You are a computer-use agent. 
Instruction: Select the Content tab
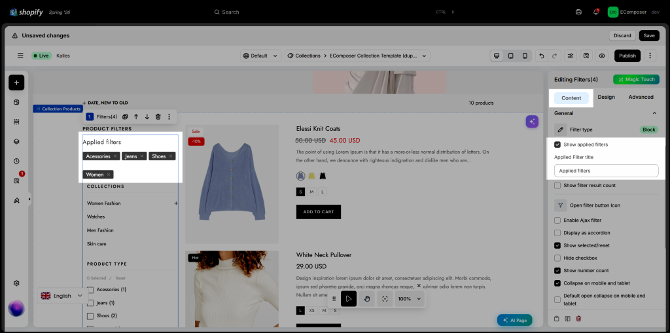571,98
